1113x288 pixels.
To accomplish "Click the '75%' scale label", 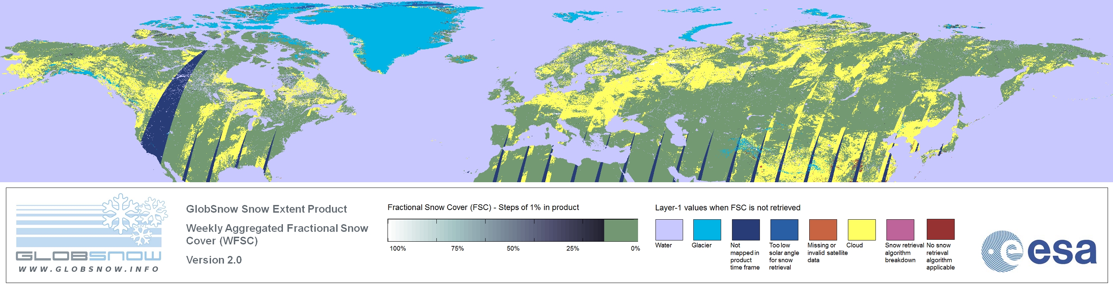I will pyautogui.click(x=457, y=248).
